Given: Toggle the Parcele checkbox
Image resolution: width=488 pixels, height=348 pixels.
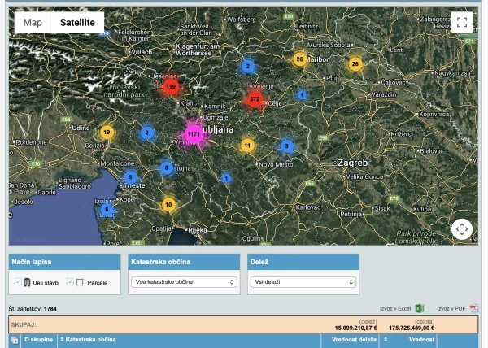Looking at the screenshot, I should (x=70, y=282).
